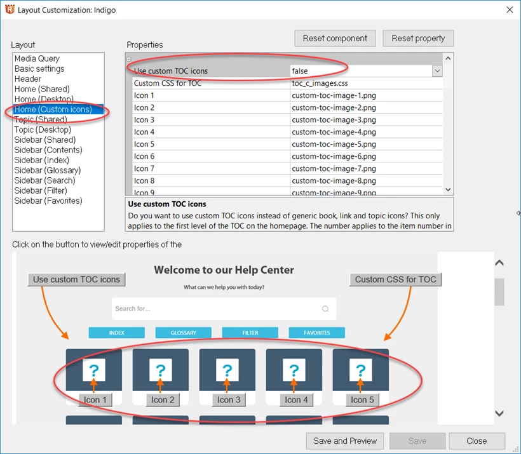Click custom-toc-image-8.png value
The height and width of the screenshot is (454, 521).
coord(334,181)
